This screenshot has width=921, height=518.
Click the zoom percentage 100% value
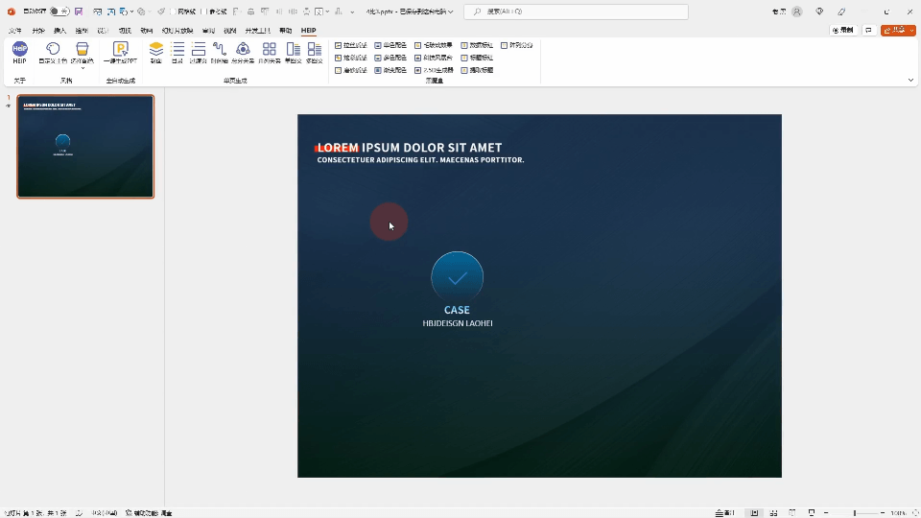(898, 512)
